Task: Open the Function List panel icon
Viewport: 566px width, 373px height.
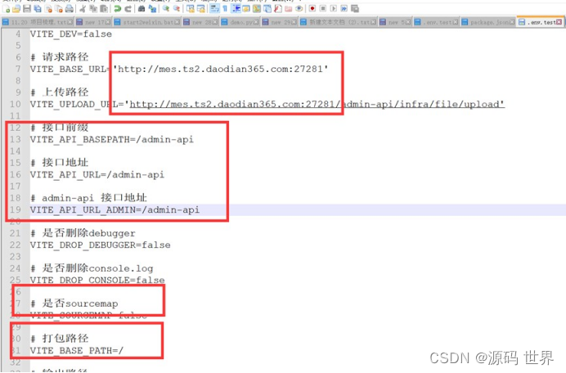Action: 278,9
